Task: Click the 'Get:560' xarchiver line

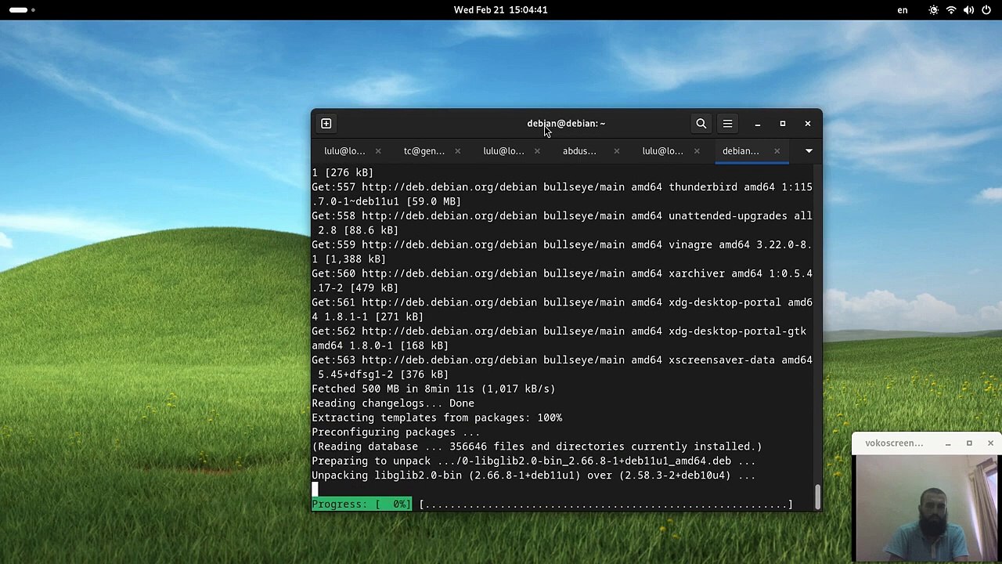Action: coord(562,280)
